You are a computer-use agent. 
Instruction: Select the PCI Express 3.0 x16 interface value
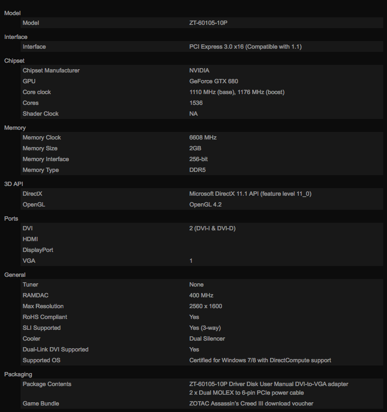[x=245, y=47]
